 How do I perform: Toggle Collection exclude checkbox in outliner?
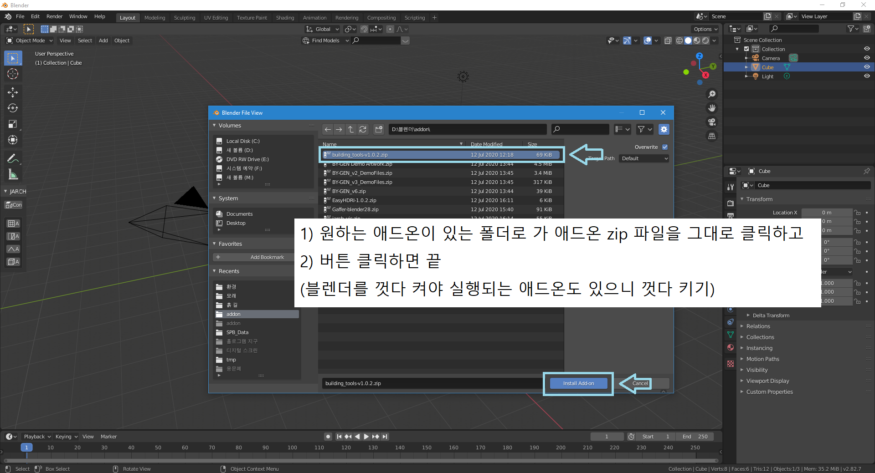click(x=746, y=49)
